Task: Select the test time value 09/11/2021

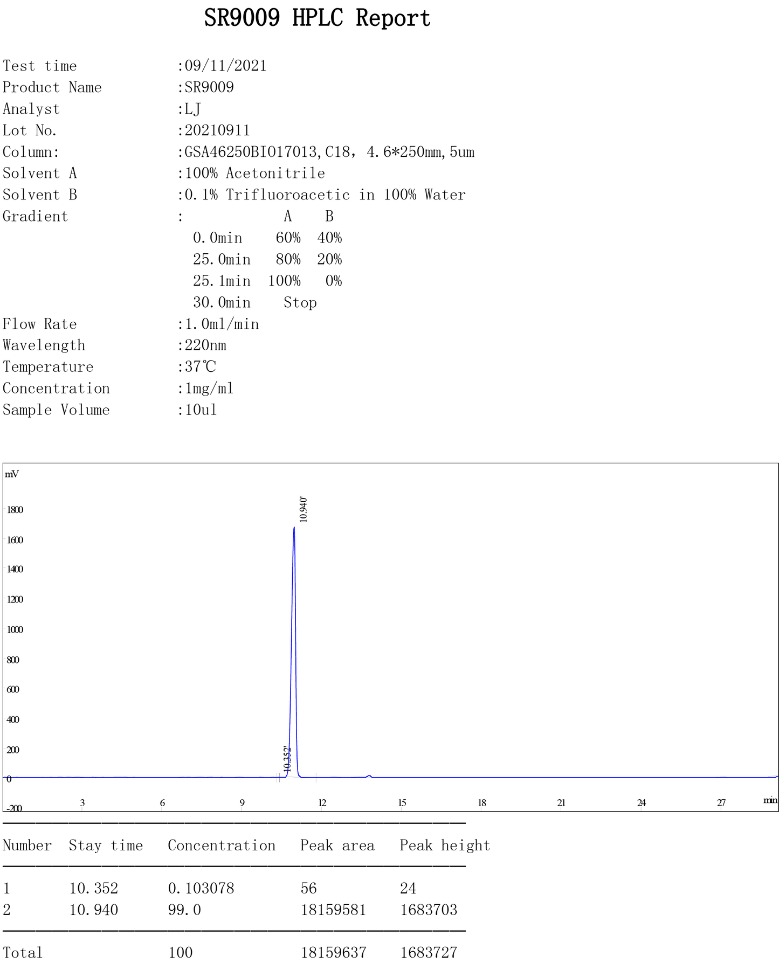Action: [x=226, y=66]
